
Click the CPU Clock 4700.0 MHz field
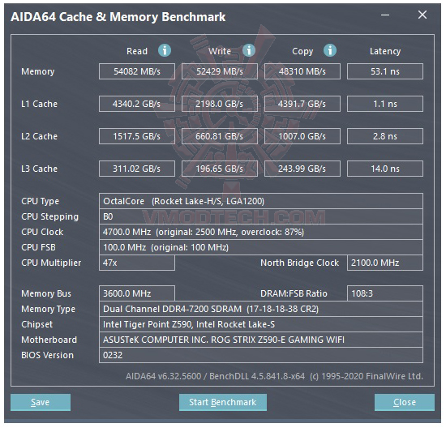point(261,232)
